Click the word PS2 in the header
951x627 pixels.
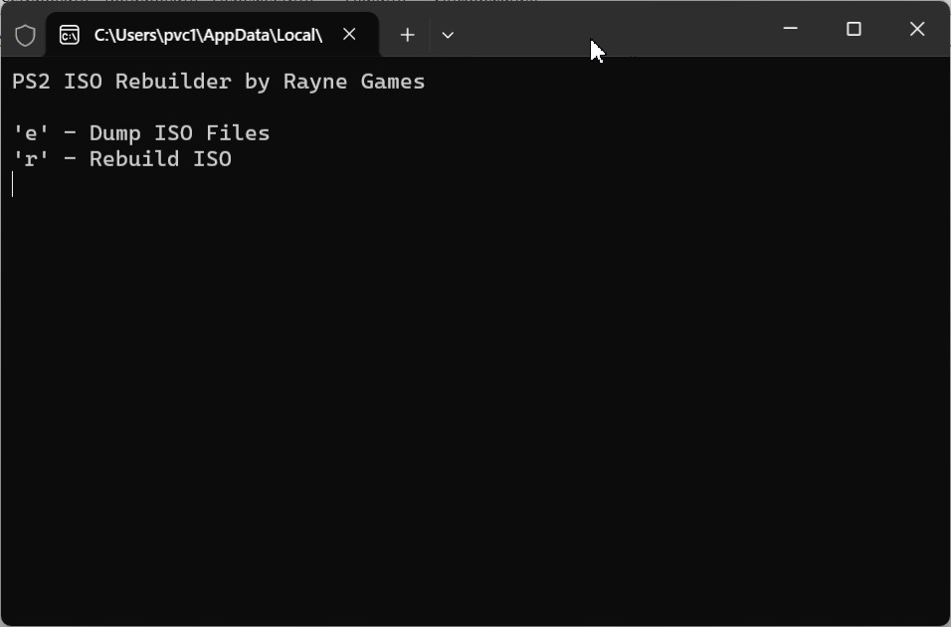click(31, 82)
